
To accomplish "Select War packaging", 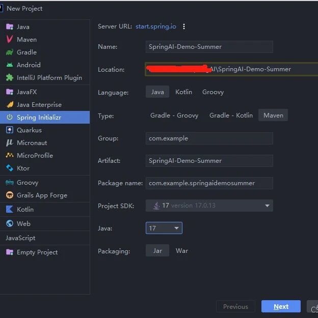I will (182, 251).
